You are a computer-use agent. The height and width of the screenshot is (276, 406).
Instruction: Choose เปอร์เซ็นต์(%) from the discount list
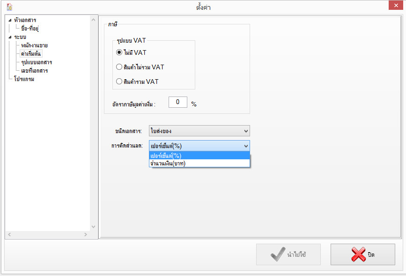click(199, 156)
